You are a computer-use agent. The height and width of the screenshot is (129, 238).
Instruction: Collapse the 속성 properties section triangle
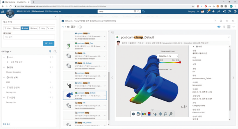point(193,47)
